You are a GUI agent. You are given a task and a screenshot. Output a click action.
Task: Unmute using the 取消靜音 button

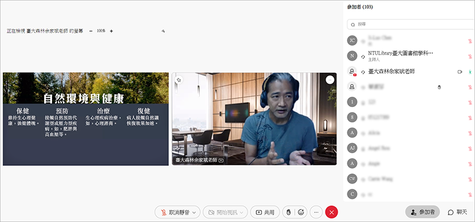(x=176, y=212)
